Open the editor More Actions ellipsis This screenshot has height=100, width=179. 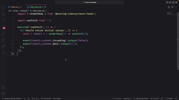(x=176, y=7)
